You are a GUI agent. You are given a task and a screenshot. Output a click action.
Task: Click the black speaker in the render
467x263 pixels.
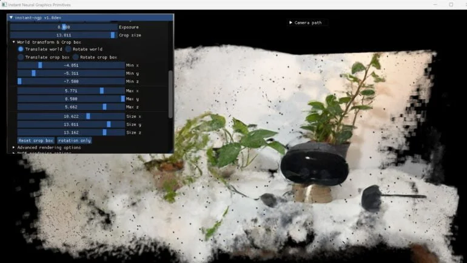click(315, 164)
